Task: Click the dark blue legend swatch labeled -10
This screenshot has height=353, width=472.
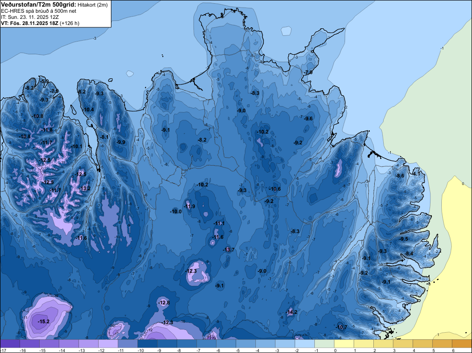Action: (147, 344)
